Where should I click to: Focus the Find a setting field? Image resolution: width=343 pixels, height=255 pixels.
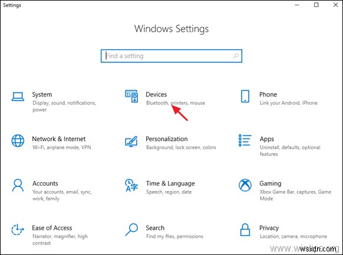(x=171, y=56)
